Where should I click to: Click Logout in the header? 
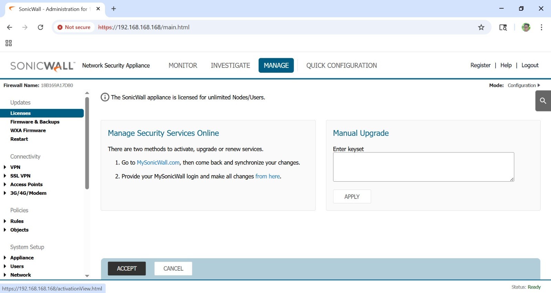point(530,65)
